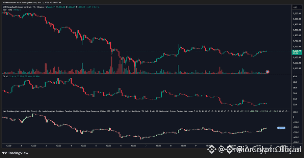Image resolution: width=304 pixels, height=158 pixels.
Task: Click the US flag economic event icon
Action: [268, 72]
